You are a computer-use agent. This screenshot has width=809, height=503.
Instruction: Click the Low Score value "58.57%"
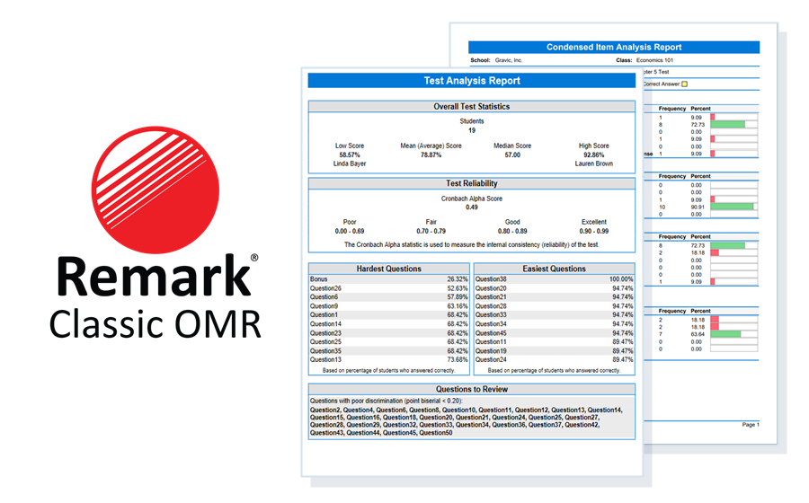[x=350, y=154]
